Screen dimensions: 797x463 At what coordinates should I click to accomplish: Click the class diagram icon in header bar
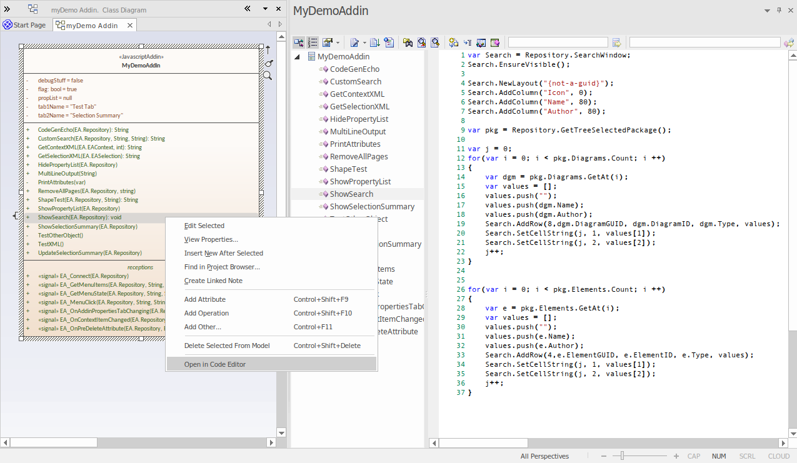(x=33, y=9)
